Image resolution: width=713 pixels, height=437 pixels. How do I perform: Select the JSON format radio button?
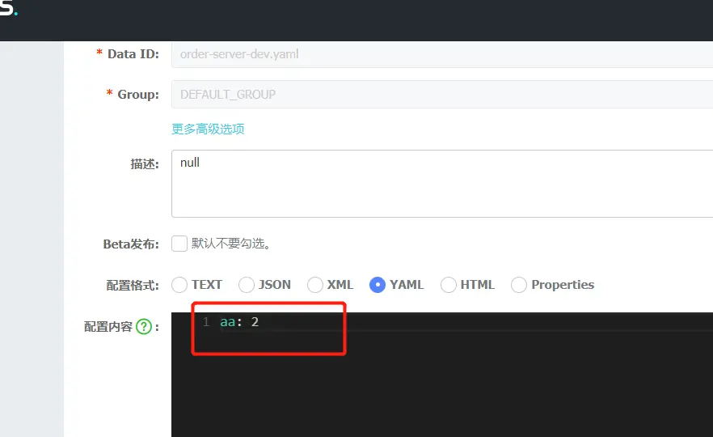(247, 285)
